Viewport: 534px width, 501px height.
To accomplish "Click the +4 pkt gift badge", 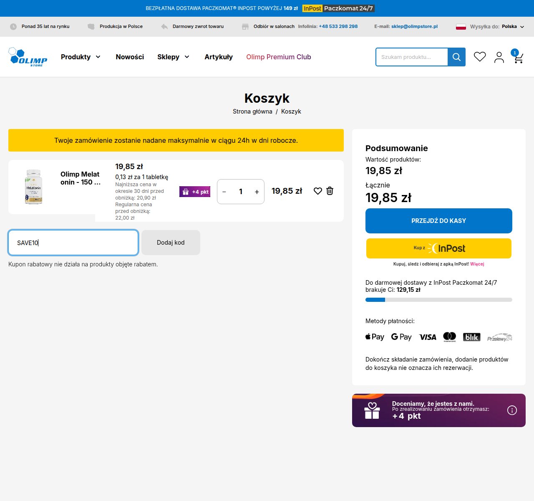I will (x=195, y=192).
